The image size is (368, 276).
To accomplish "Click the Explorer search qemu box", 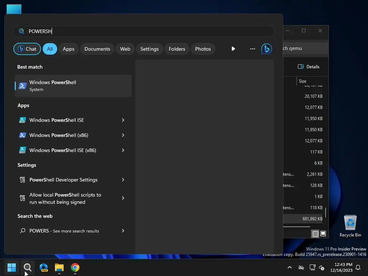I will click(x=305, y=49).
